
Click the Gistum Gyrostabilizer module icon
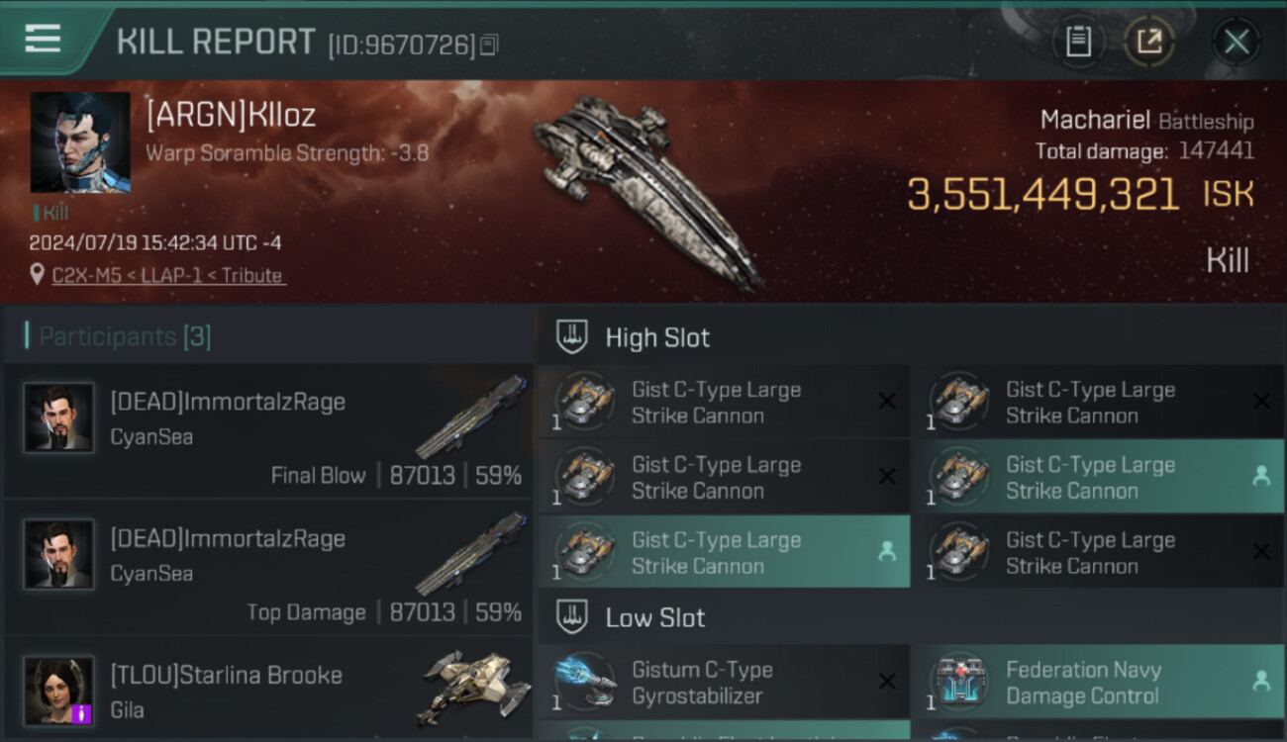(x=584, y=683)
